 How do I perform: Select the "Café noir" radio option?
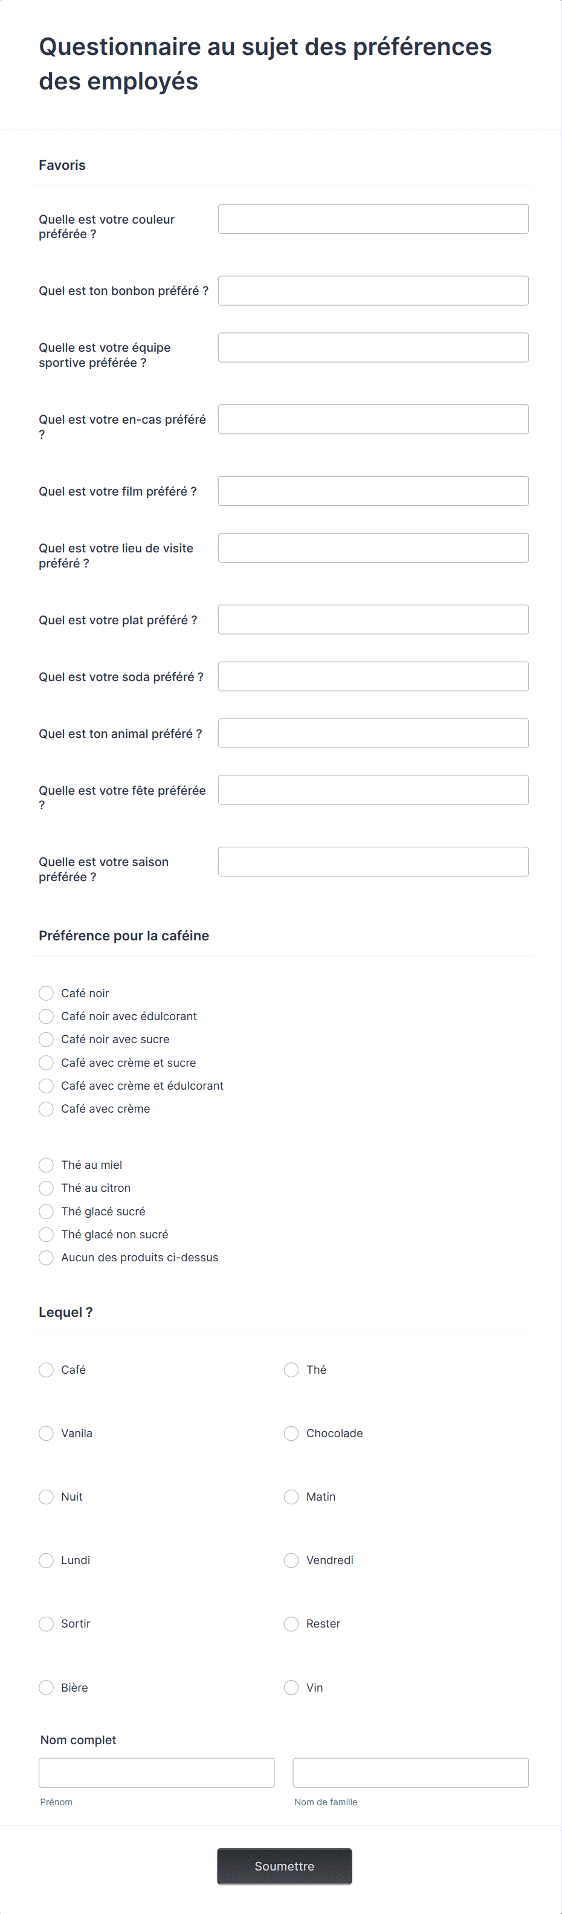[46, 994]
